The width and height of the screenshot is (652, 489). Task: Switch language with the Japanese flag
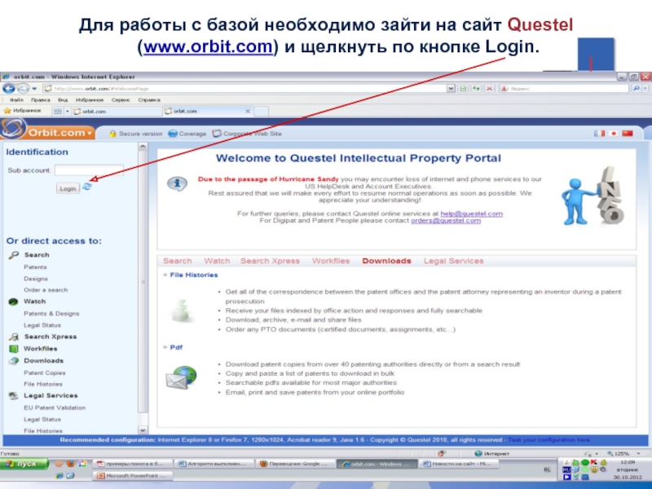click(x=614, y=133)
